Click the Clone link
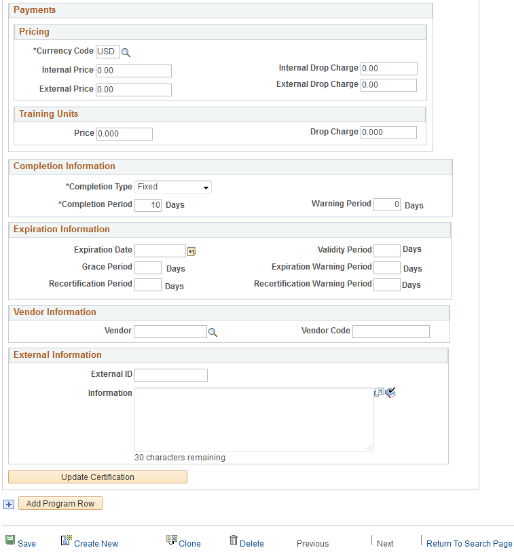Viewport: 514px width, 552px height. (189, 544)
